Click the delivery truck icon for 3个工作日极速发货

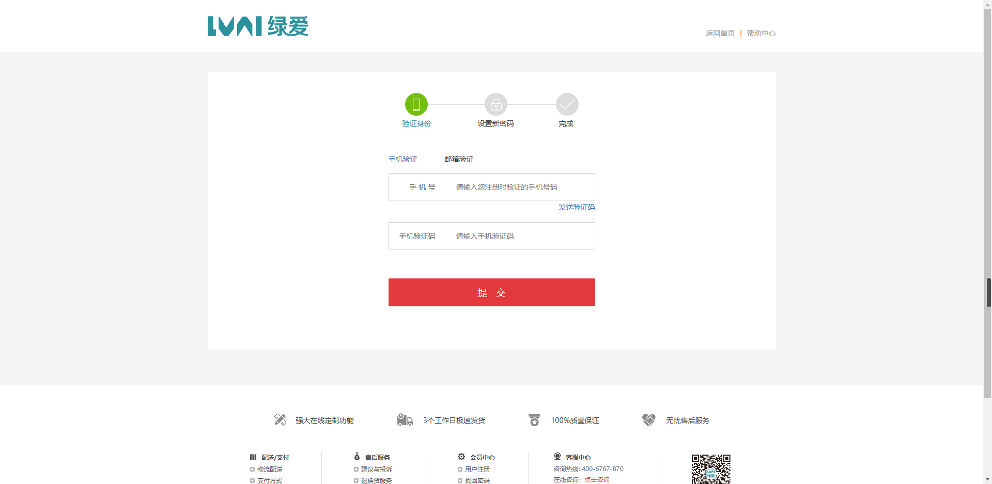tap(405, 420)
